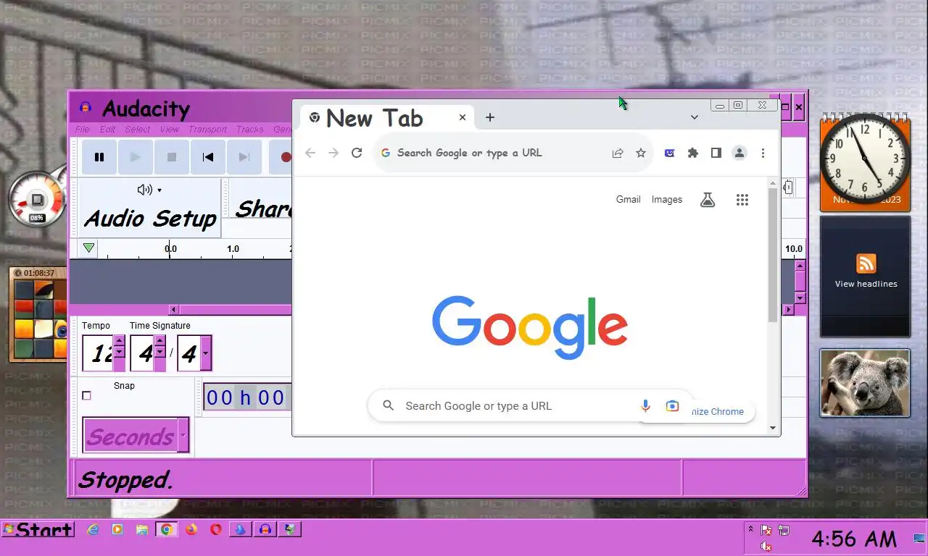
Task: Open the Chrome profile avatar
Action: (739, 153)
